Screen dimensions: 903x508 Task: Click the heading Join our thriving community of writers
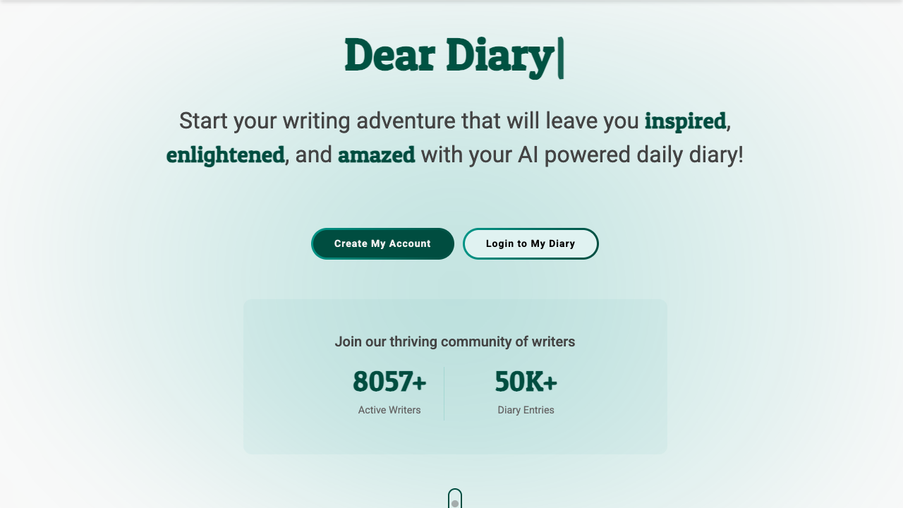coord(455,341)
